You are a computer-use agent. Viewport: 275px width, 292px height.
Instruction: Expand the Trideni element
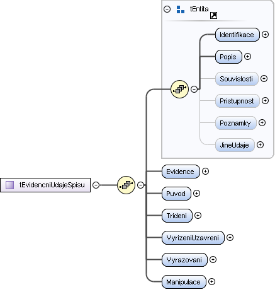point(198,216)
